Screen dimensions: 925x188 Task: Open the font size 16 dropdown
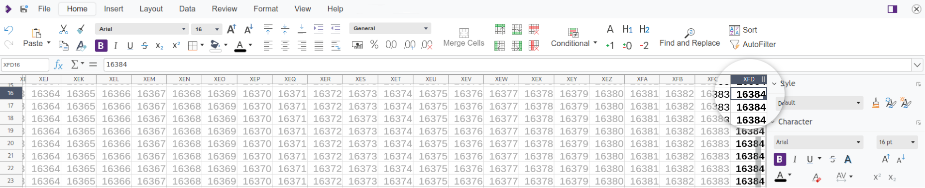point(217,29)
